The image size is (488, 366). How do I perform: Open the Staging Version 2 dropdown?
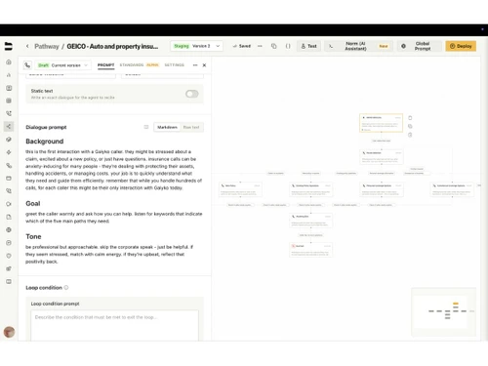pos(196,46)
